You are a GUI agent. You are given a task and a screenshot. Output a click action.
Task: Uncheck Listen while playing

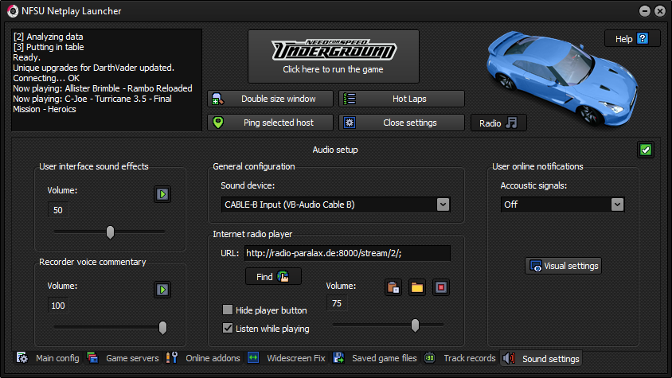tap(228, 328)
